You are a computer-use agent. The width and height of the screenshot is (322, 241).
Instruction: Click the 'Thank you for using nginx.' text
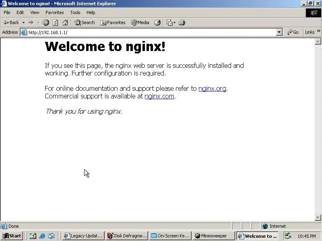84,111
